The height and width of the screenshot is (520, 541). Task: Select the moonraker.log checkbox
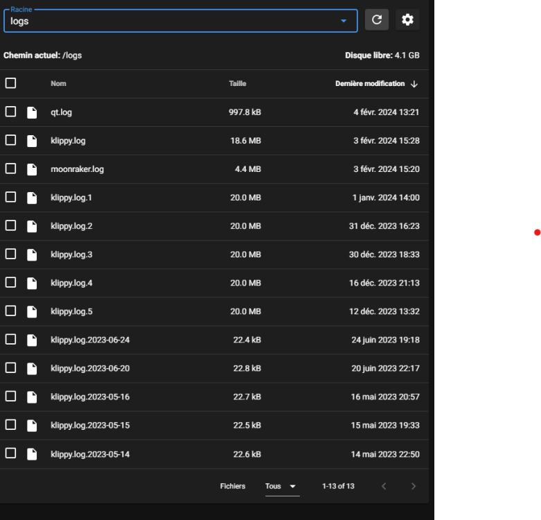(x=10, y=169)
